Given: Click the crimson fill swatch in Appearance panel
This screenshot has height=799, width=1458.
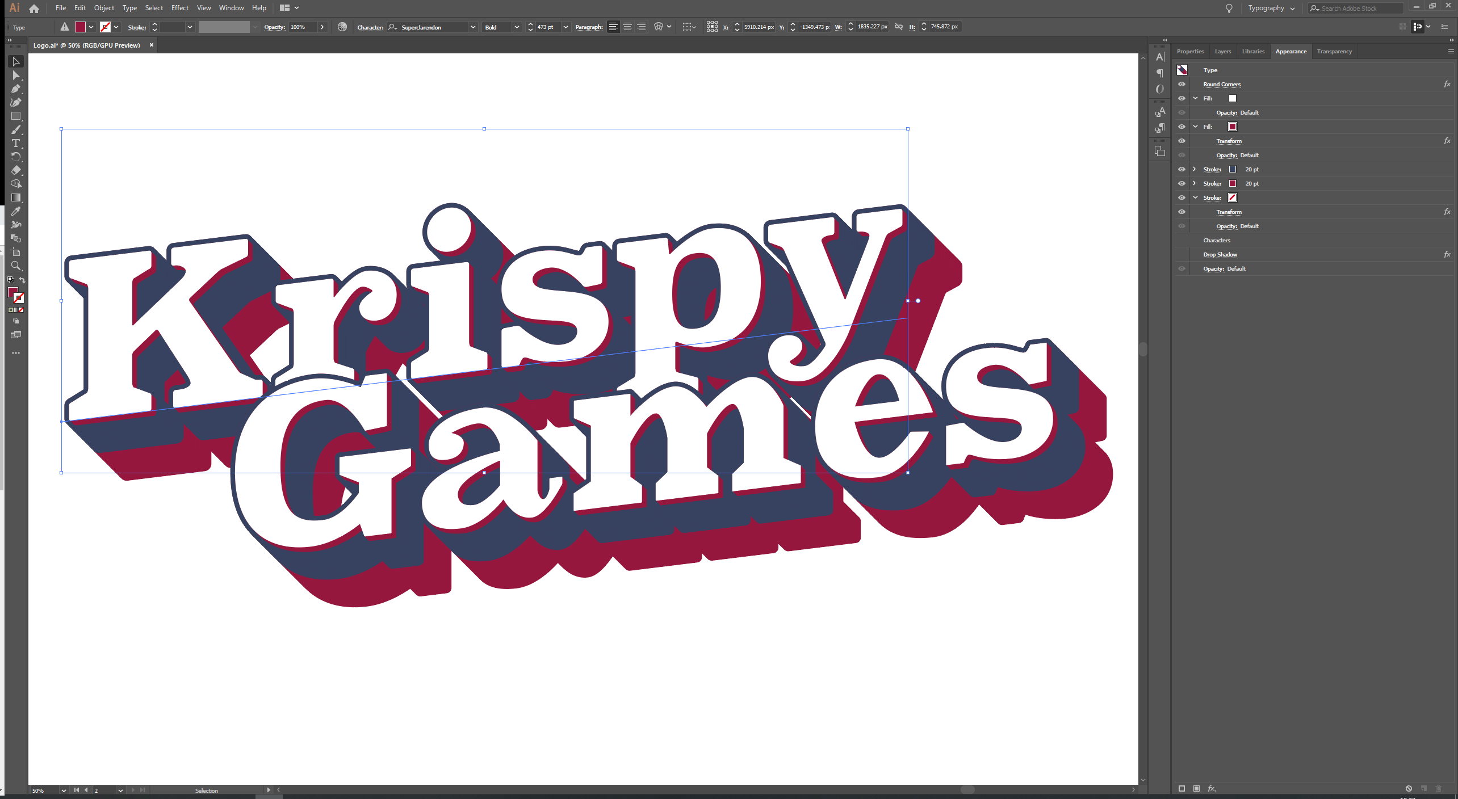Looking at the screenshot, I should point(1232,127).
